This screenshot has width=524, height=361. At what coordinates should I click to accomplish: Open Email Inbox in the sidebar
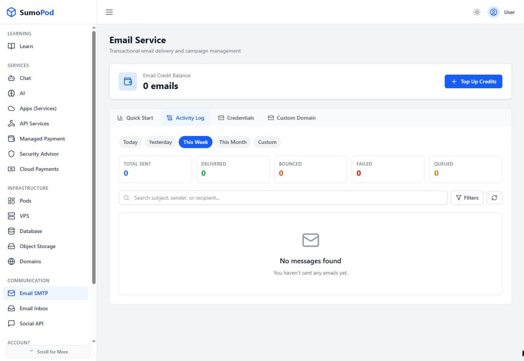click(45, 309)
